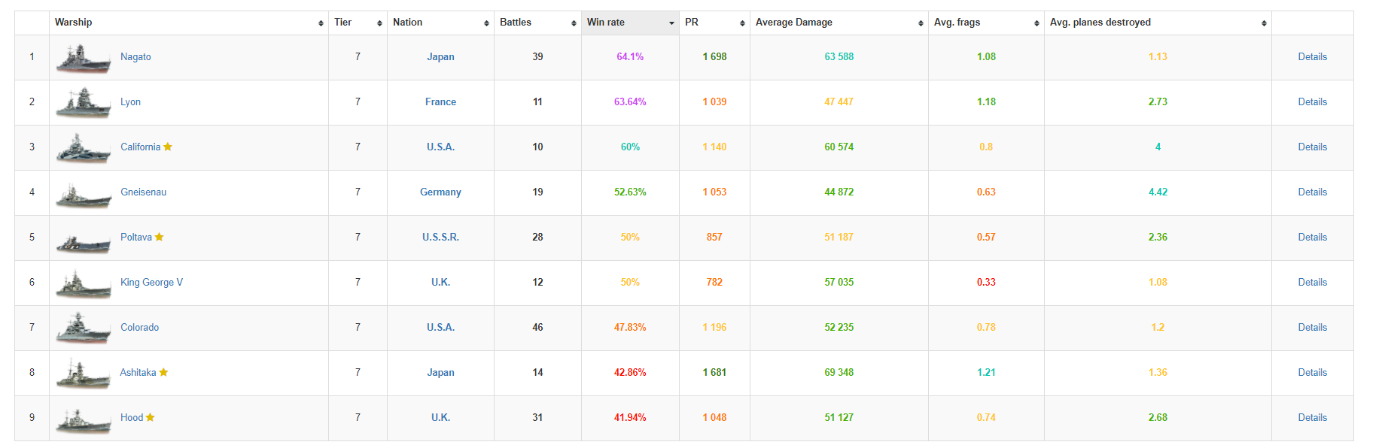Sort by Avg. frags header
Viewport: 1385px width, 448px height.
point(985,23)
